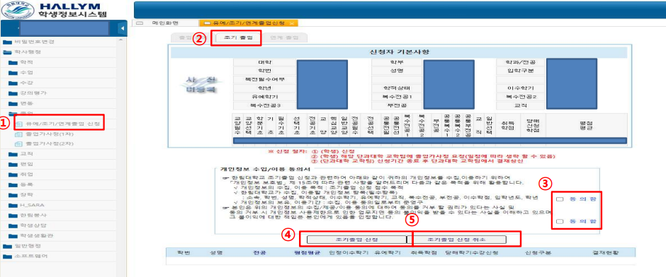Click the 졸업가사정(2차) document icon
Viewport: 666px width, 277px height.
tap(18, 144)
